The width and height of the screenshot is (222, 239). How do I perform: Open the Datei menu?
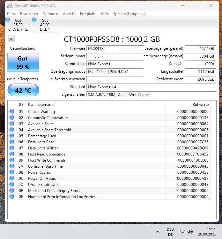pyautogui.click(x=11, y=14)
